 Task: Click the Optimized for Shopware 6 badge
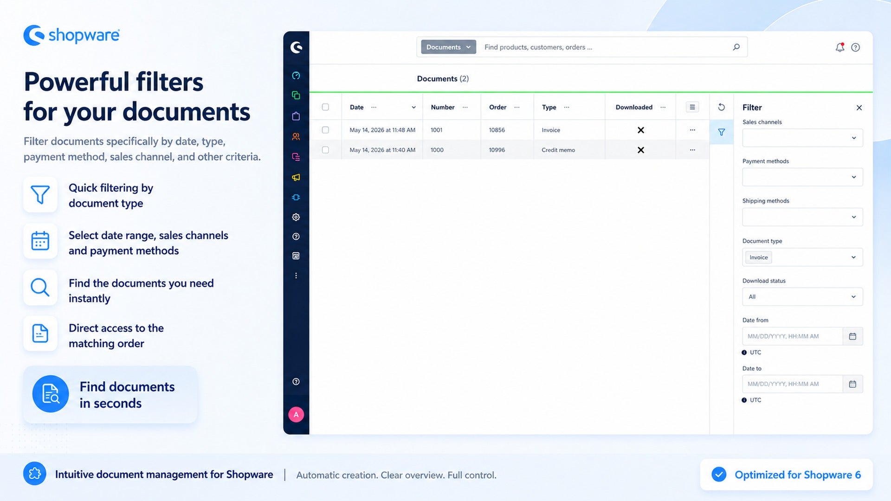(x=787, y=475)
